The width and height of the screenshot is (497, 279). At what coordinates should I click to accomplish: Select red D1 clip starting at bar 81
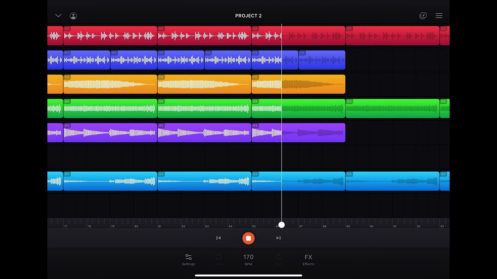pyautogui.click(x=204, y=36)
